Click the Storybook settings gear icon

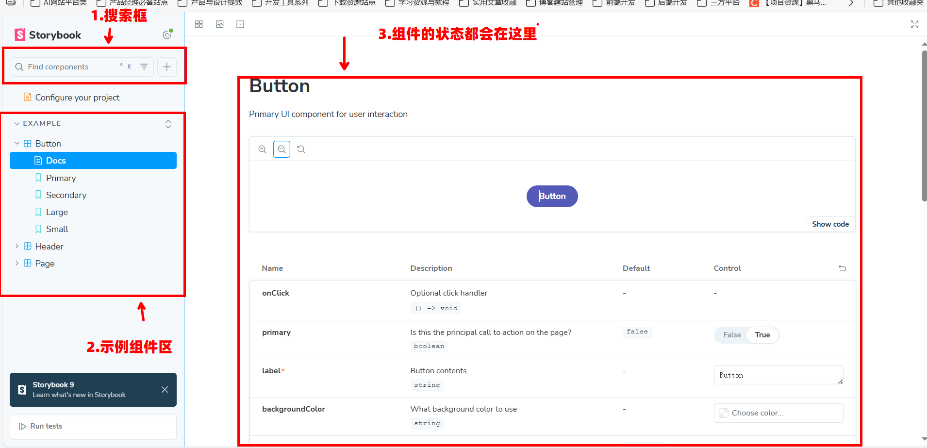(x=166, y=35)
